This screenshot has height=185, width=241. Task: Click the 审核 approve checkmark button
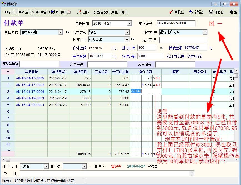176,12
